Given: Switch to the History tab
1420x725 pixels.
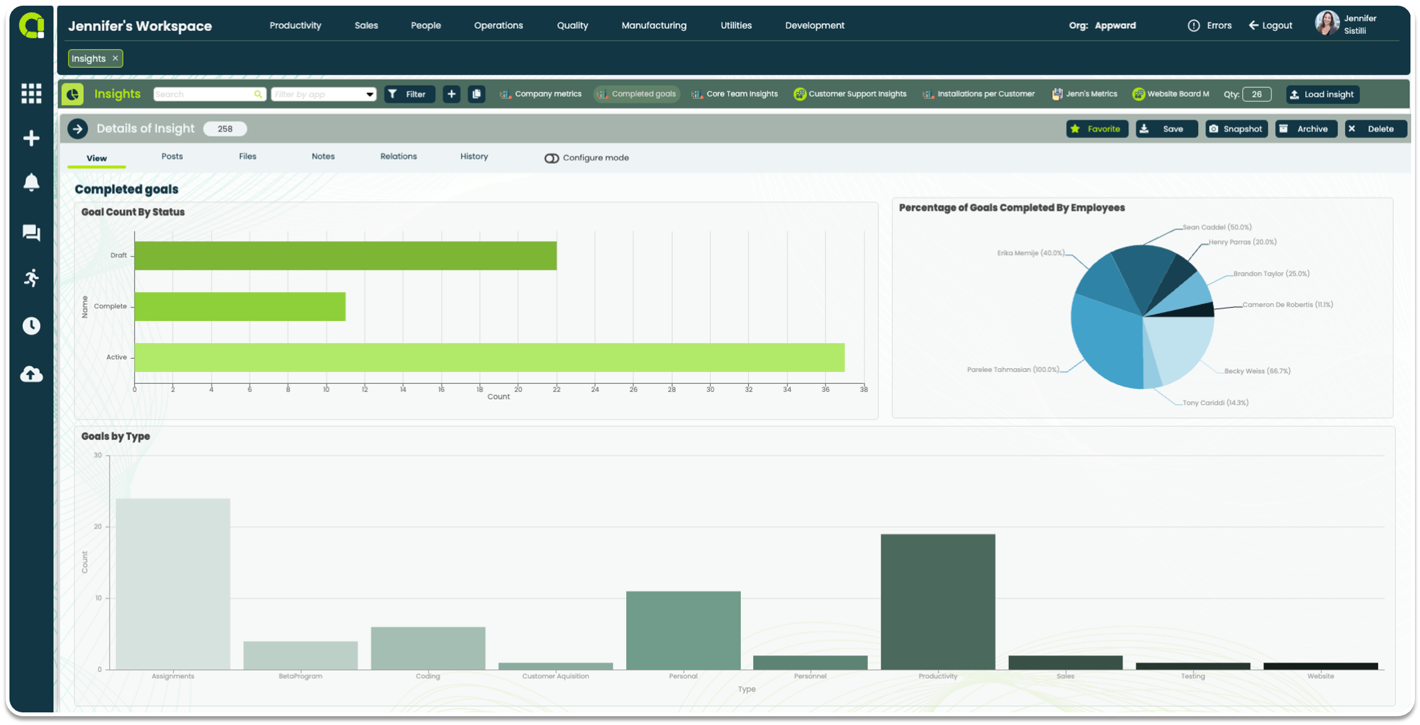Looking at the screenshot, I should point(474,156).
